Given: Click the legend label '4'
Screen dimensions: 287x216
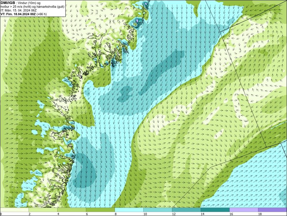Looking at the screenshot, I should click(x=58, y=214).
